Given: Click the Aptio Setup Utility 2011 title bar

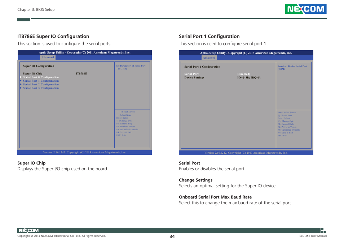Looking at the screenshot, I should [x=84, y=52].
